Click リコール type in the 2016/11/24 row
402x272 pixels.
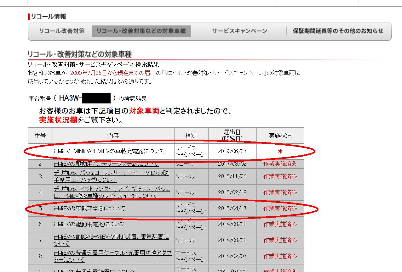tap(185, 176)
